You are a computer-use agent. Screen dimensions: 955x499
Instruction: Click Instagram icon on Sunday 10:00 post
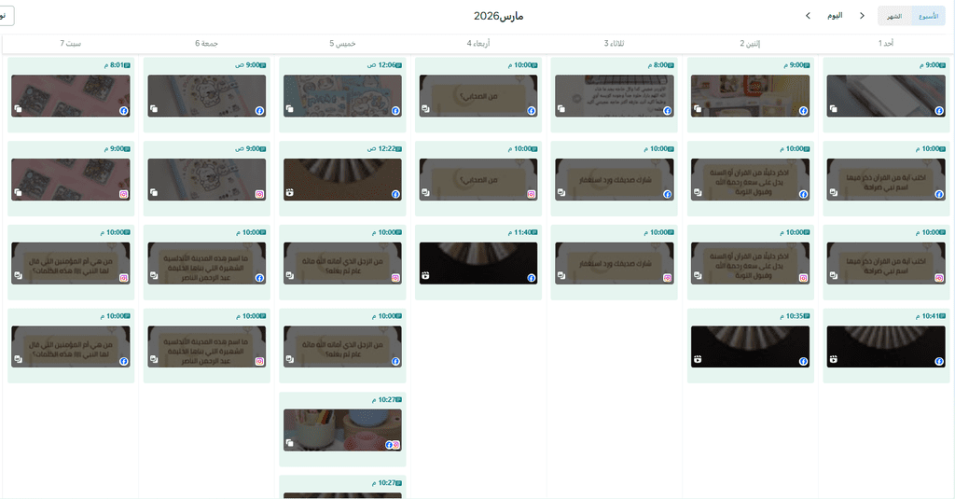(x=939, y=278)
